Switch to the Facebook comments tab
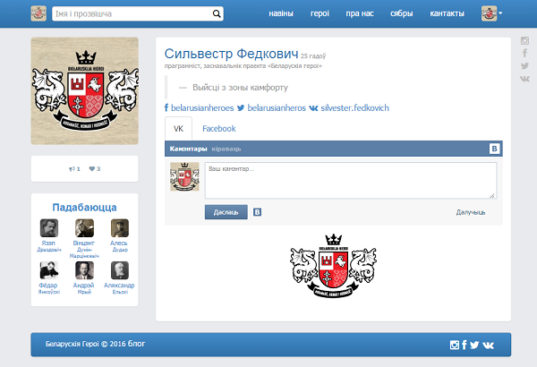The image size is (537, 367). point(218,129)
